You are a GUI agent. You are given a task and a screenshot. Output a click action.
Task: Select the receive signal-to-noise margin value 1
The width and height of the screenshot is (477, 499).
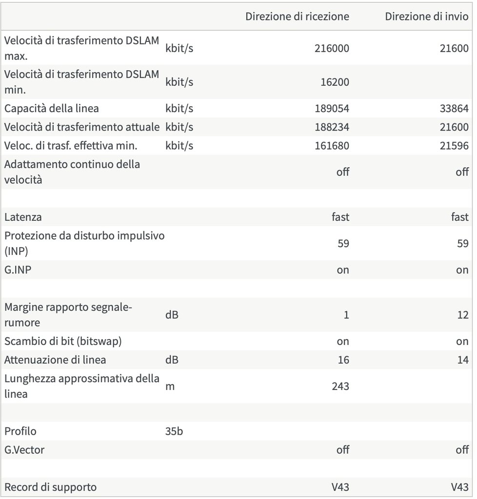pyautogui.click(x=346, y=315)
